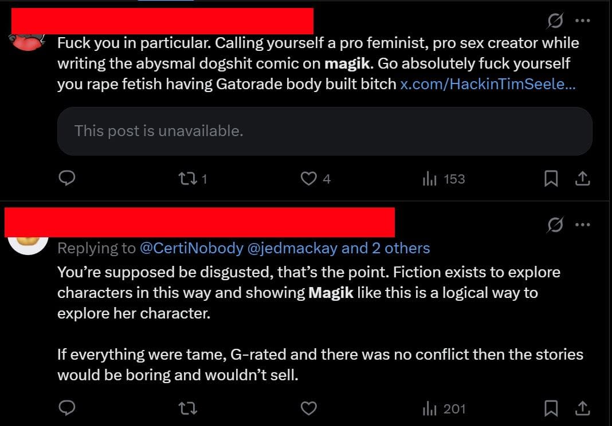Bookmark the first post
This screenshot has width=612, height=426.
551,179
